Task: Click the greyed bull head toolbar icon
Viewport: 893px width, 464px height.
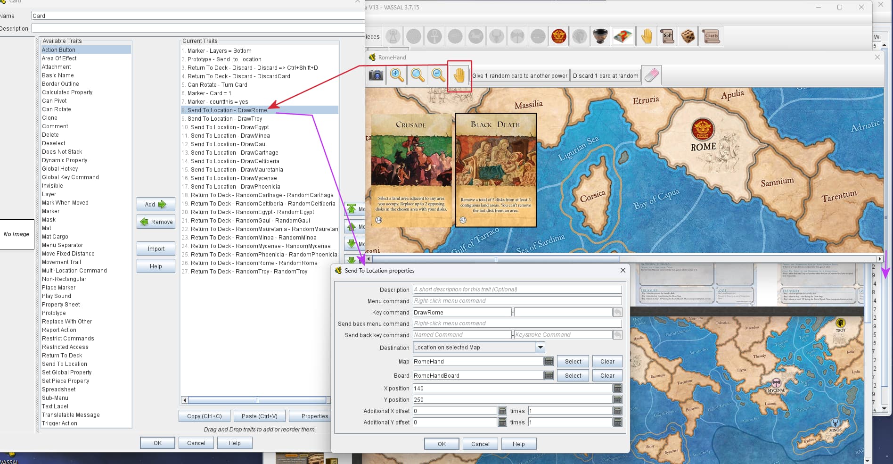Action: click(x=497, y=36)
